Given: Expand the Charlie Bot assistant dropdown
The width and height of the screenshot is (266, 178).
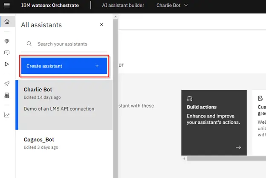Looking at the screenshot, I should 186,5.
